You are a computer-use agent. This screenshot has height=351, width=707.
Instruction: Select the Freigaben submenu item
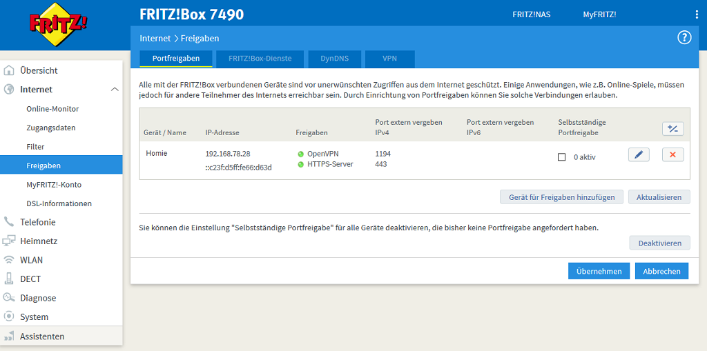tap(61, 166)
